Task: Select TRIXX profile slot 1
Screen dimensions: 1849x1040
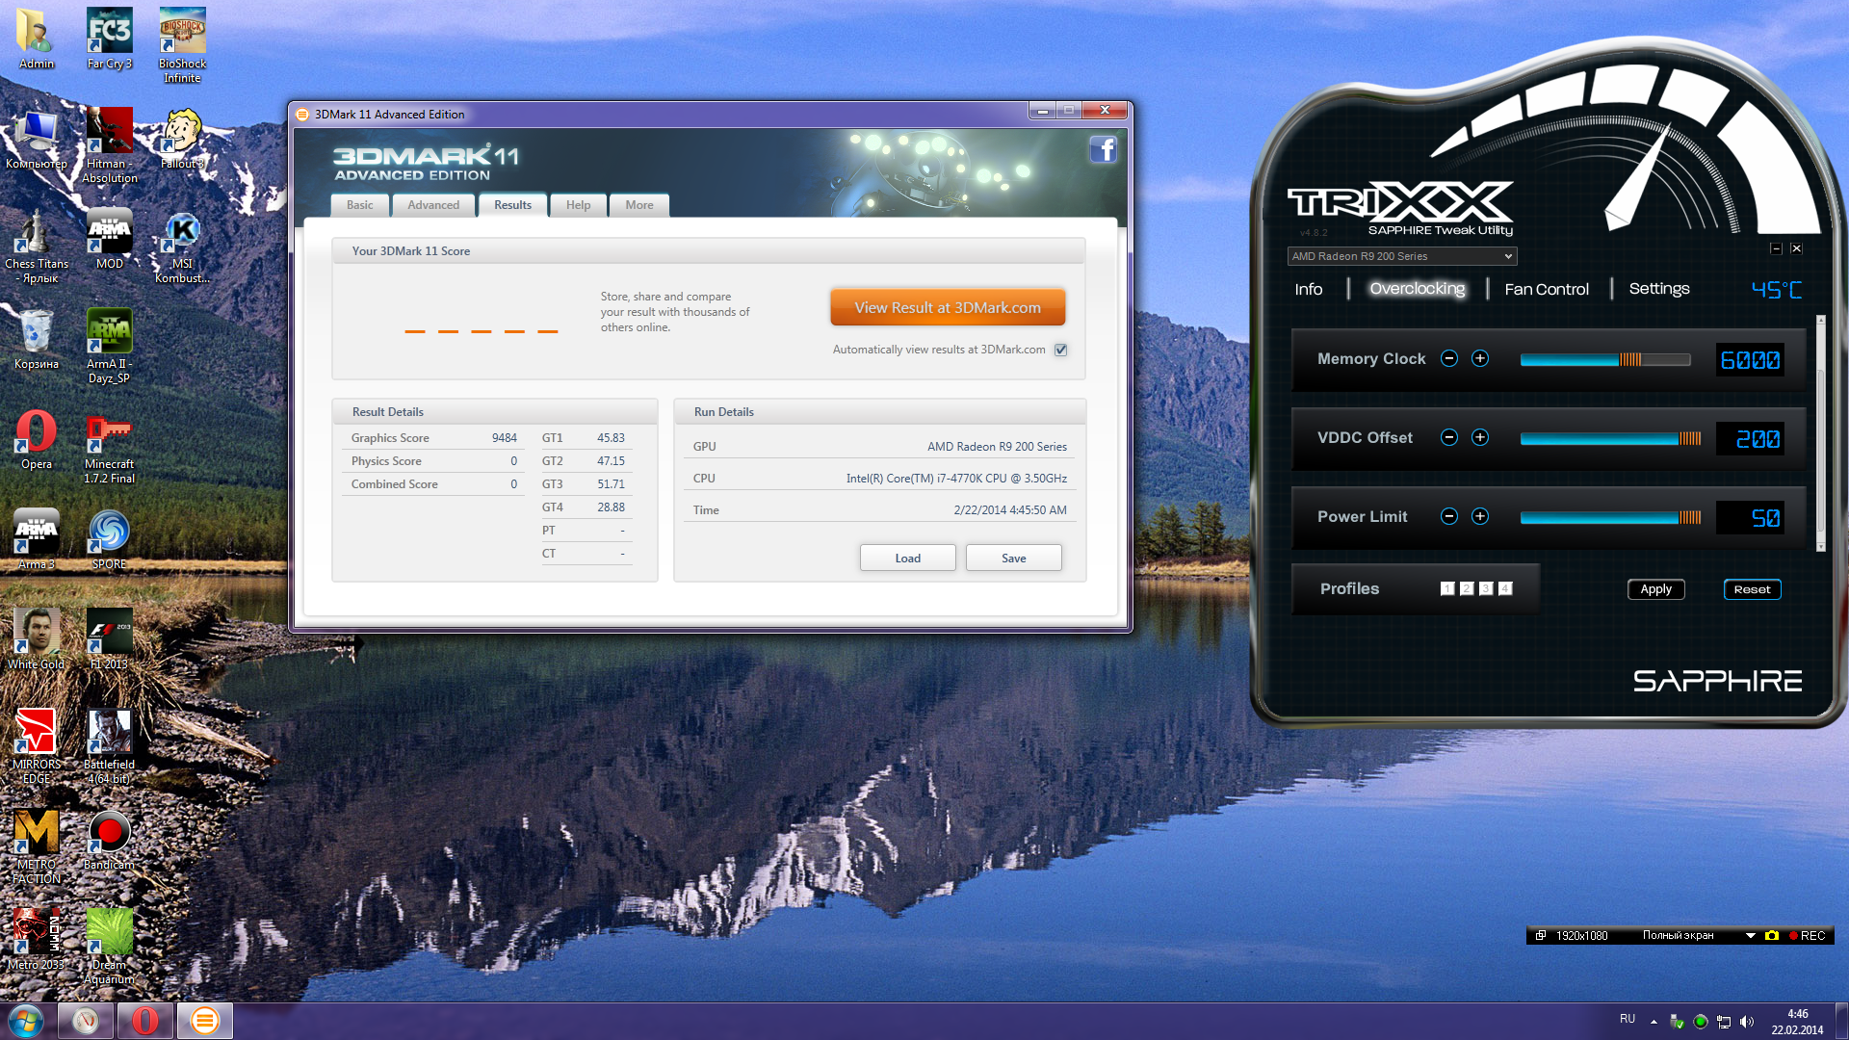Action: pyautogui.click(x=1447, y=588)
